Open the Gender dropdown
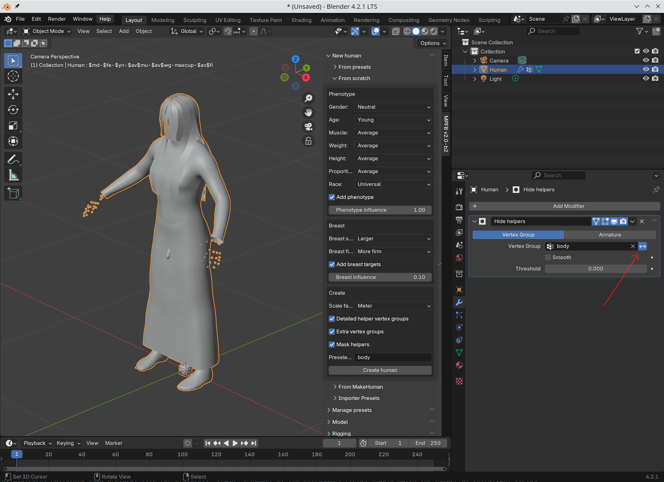Image resolution: width=664 pixels, height=482 pixels. 393,107
